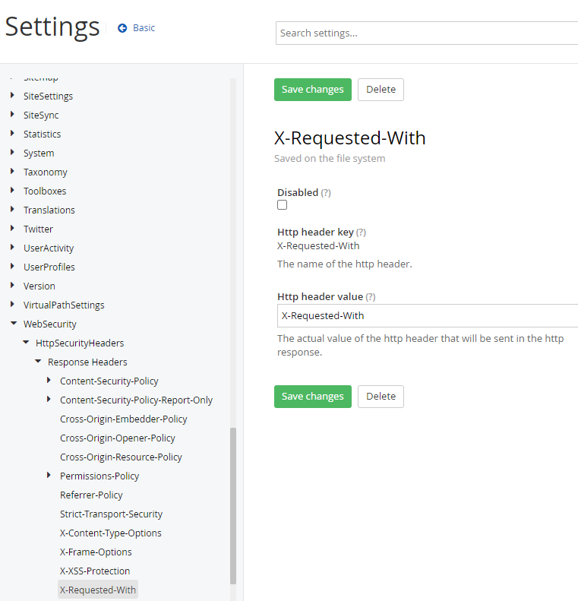
Task: Click the top Save changes button
Action: 313,90
